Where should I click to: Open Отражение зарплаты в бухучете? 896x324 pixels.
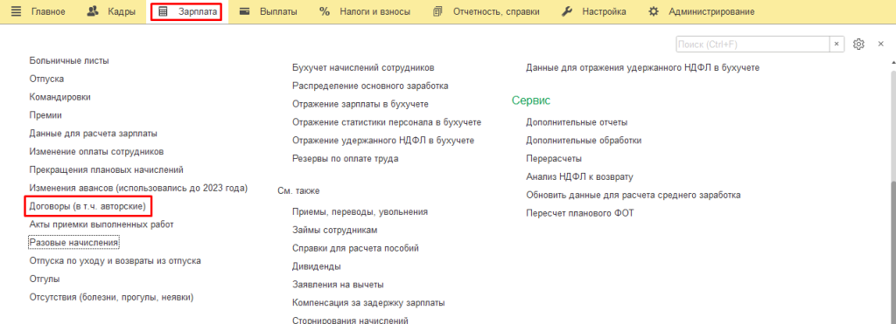click(360, 105)
